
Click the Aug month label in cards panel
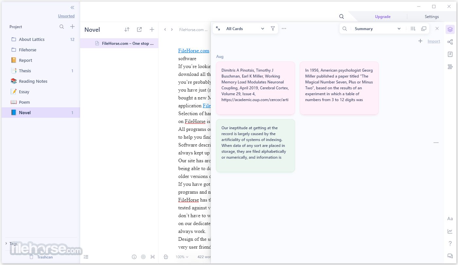(220, 57)
